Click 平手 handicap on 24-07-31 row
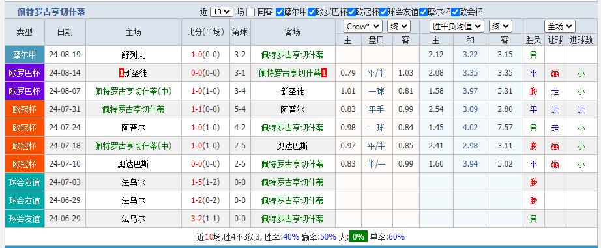601x248 pixels. point(376,109)
